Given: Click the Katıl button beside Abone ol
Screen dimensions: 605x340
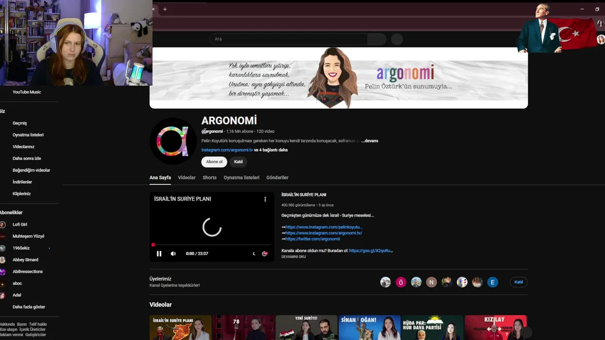Looking at the screenshot, I should tap(238, 162).
